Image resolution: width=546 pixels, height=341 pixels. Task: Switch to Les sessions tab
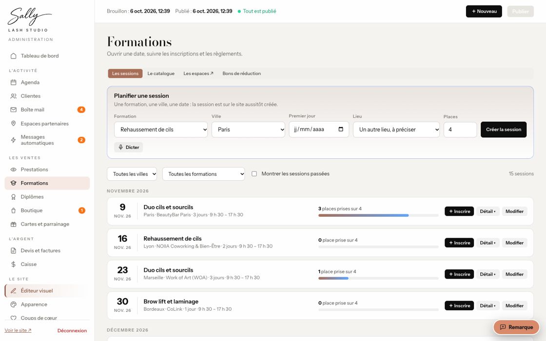[x=125, y=74]
